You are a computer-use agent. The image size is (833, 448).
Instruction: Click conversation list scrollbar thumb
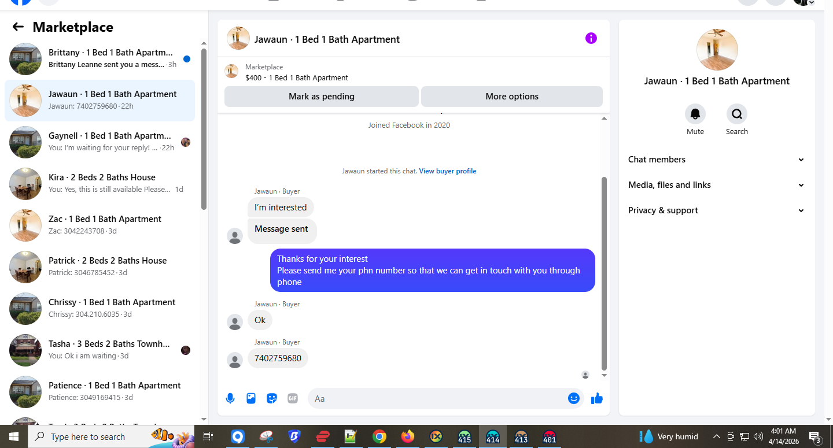pyautogui.click(x=204, y=128)
